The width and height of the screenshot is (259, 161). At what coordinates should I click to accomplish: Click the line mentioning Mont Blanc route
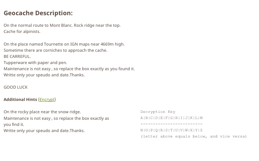point(62,25)
